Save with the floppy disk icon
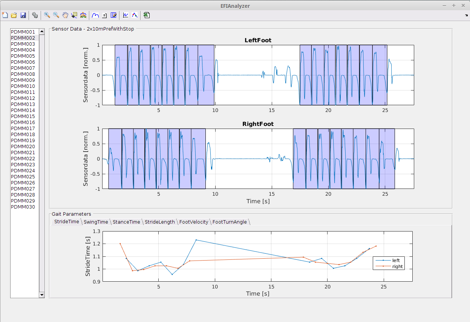This screenshot has height=322, width=470. point(23,15)
